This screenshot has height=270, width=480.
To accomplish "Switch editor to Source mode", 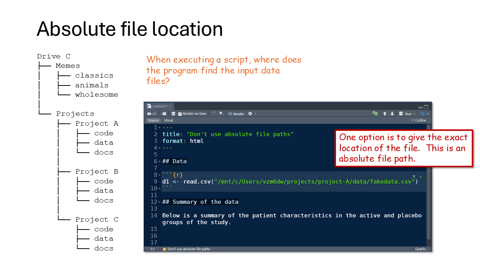I will point(153,120).
